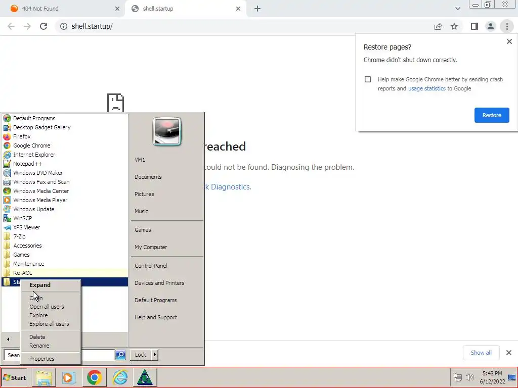
Task: Click Show all downloads button
Action: tap(481, 353)
